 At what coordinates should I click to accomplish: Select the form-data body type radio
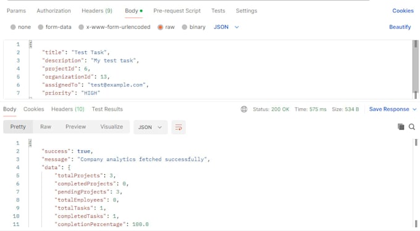click(x=40, y=27)
